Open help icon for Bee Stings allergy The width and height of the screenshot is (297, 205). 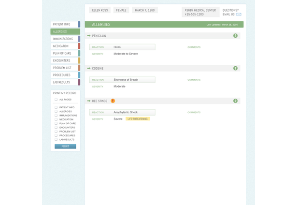235,101
